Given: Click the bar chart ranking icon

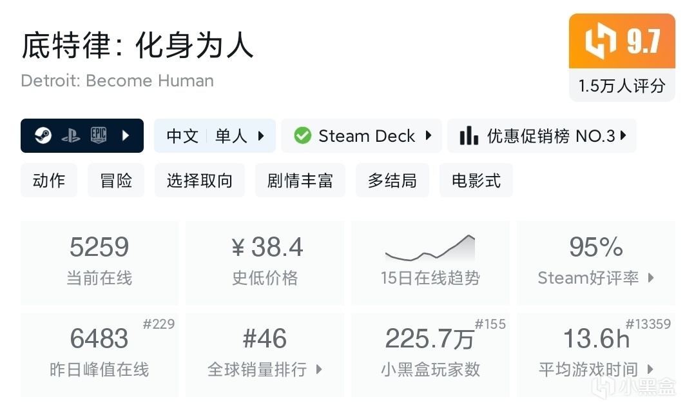Looking at the screenshot, I should [469, 135].
